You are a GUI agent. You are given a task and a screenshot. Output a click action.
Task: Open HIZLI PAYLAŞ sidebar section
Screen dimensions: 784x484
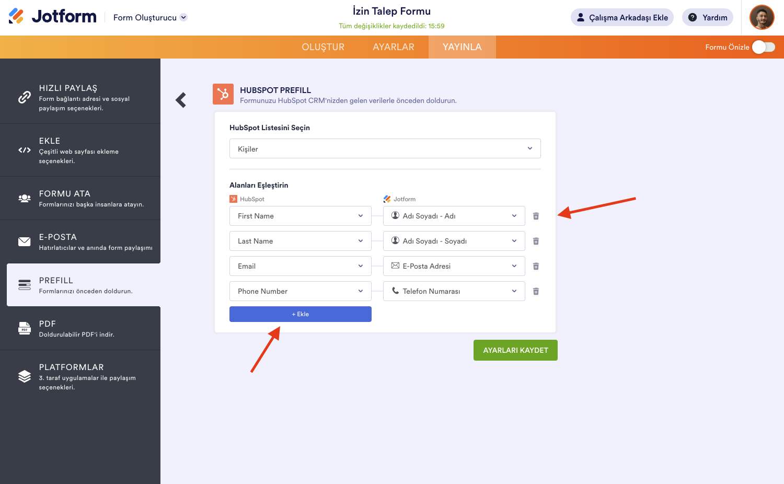(x=80, y=97)
